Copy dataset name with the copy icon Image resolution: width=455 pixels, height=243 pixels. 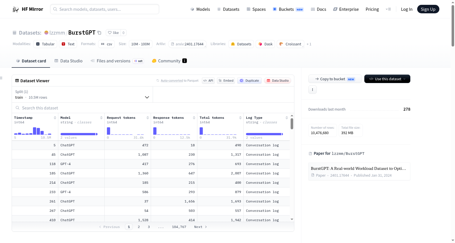coord(99,33)
